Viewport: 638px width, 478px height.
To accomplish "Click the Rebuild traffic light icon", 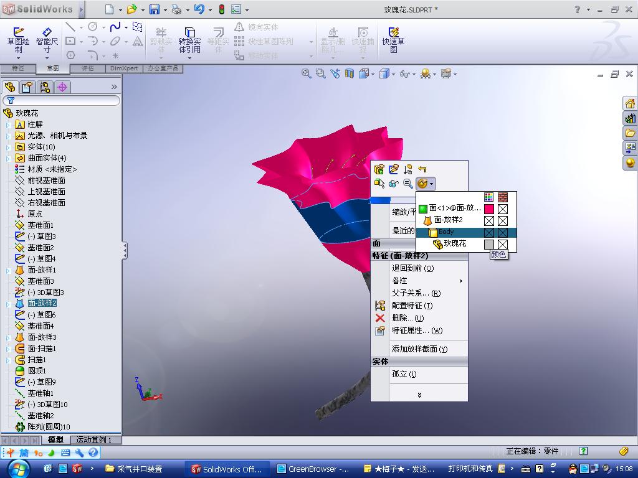I will pos(222,9).
